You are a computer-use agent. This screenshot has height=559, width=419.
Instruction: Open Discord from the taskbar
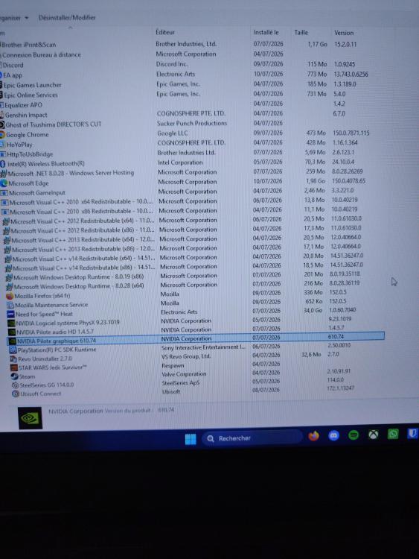333,435
